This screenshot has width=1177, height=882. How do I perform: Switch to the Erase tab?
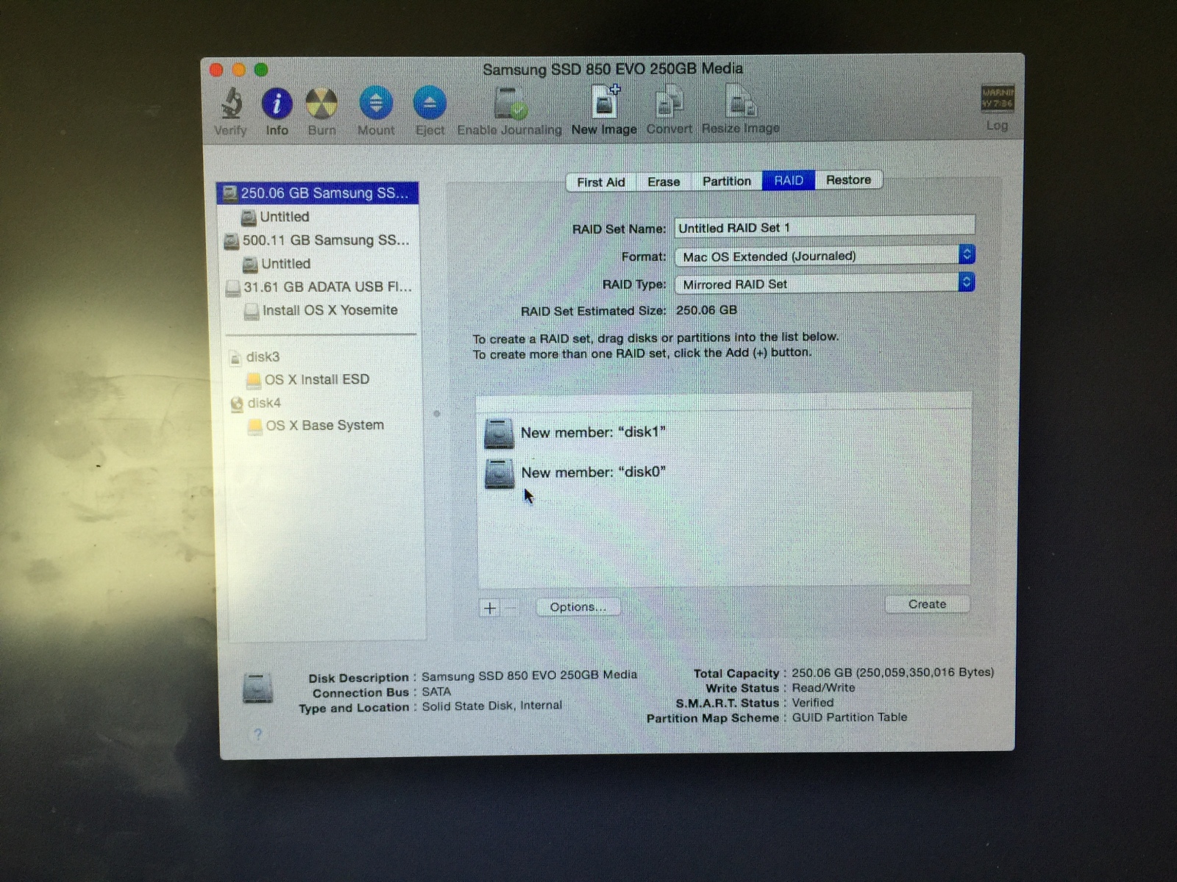(664, 182)
